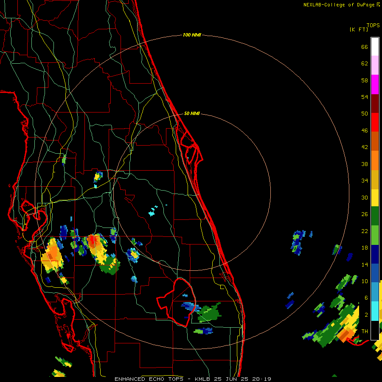Pick the light green legend swatch
Viewport: 382px width, 382px height.
(375, 235)
